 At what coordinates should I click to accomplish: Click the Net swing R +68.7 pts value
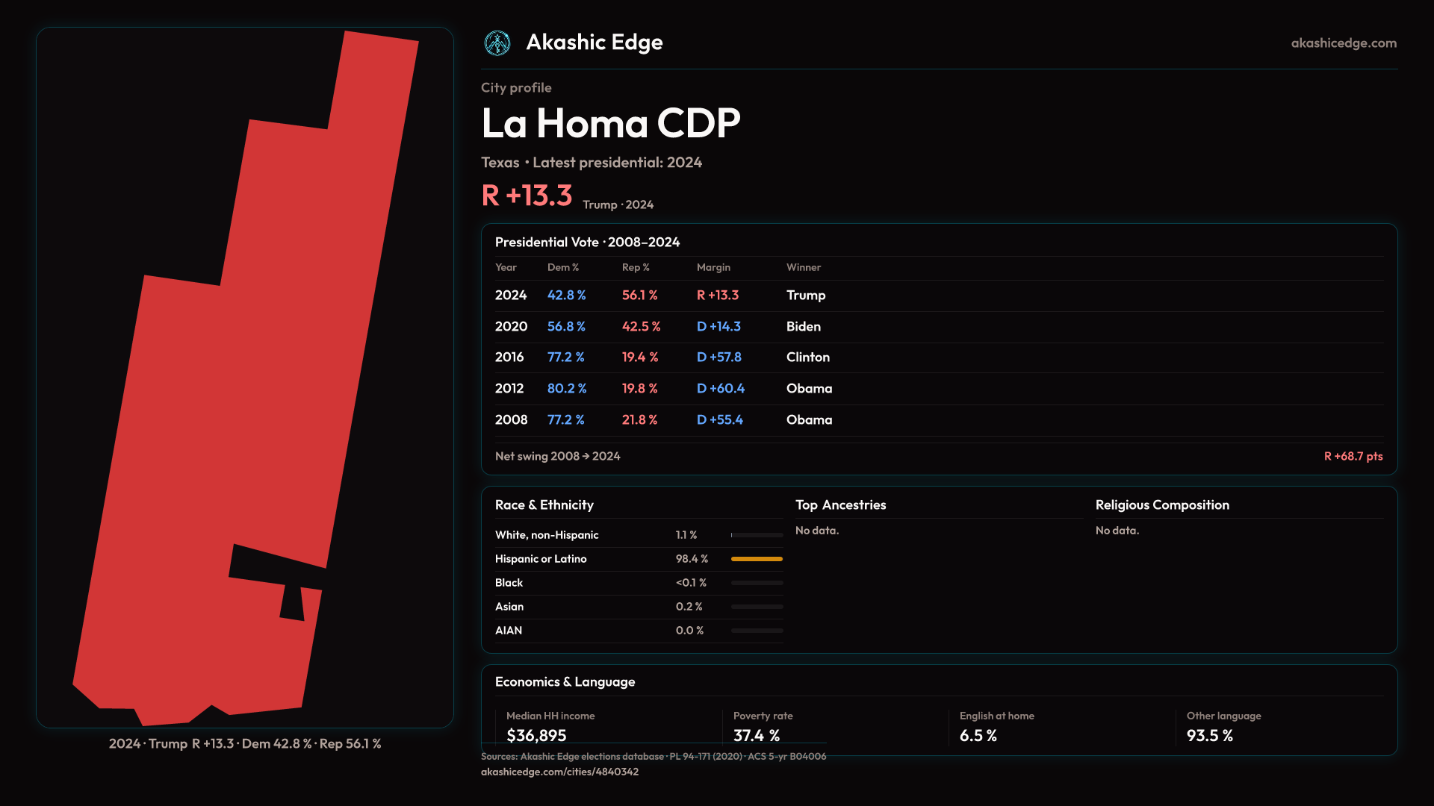1353,456
